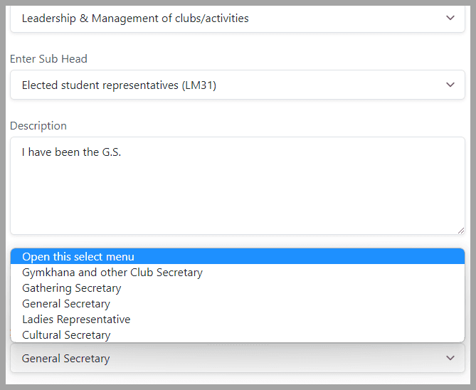The image size is (476, 390).
Task: Click the 'Description' field label
Action: (x=38, y=126)
